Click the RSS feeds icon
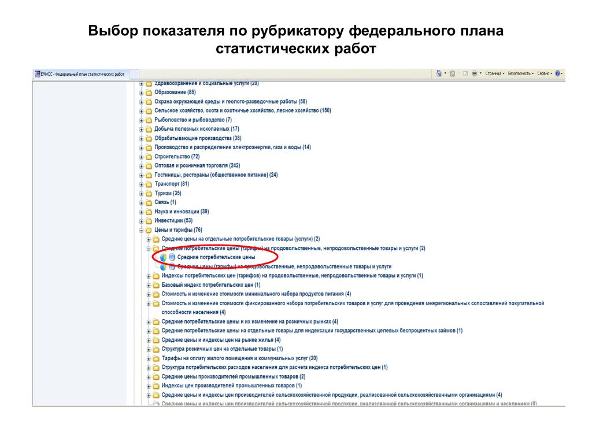 point(452,73)
